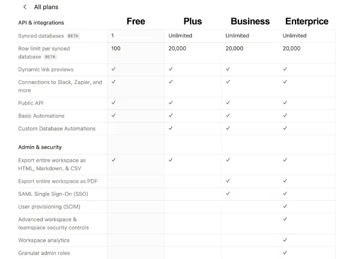Click Free checkmark for Dynamic link previews
The image size is (346, 259).
pos(114,69)
